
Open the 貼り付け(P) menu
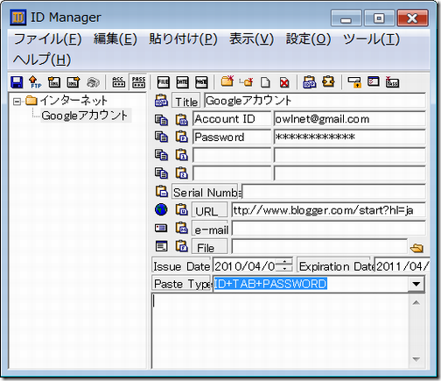click(183, 39)
